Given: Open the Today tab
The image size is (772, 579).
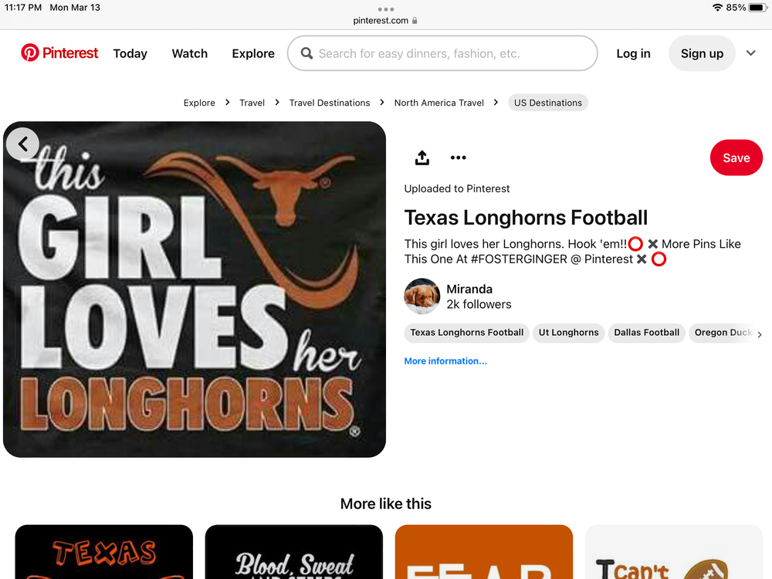Looking at the screenshot, I should point(130,53).
